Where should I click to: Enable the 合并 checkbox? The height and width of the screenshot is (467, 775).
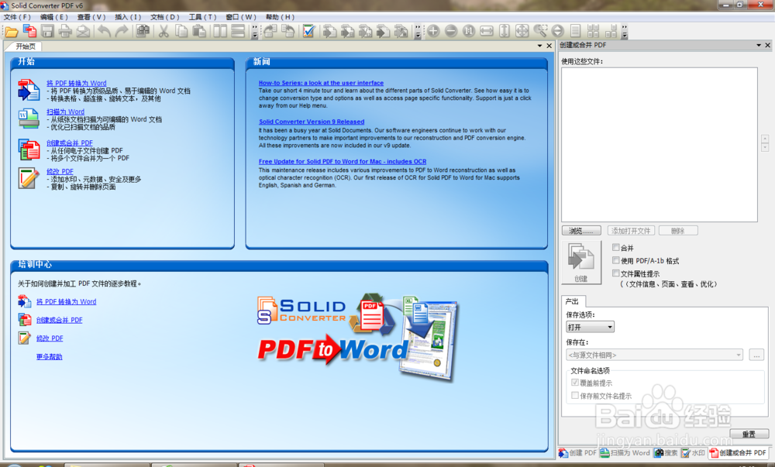(616, 247)
